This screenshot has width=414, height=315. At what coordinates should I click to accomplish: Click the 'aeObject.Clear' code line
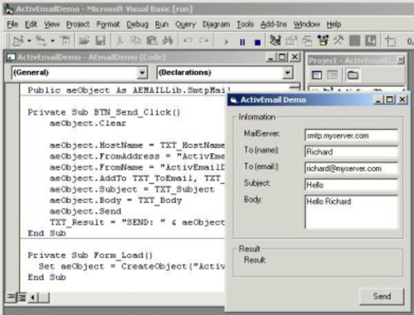pos(88,123)
